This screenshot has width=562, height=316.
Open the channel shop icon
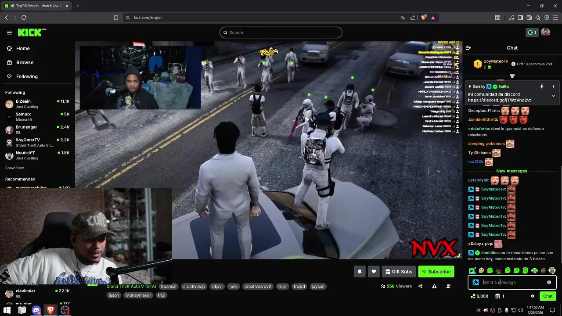[497, 296]
